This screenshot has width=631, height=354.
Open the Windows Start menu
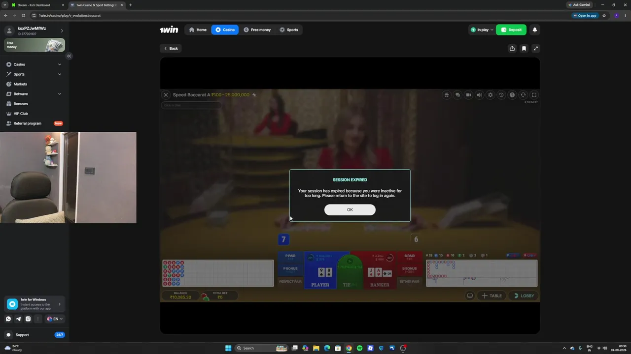pyautogui.click(x=228, y=348)
